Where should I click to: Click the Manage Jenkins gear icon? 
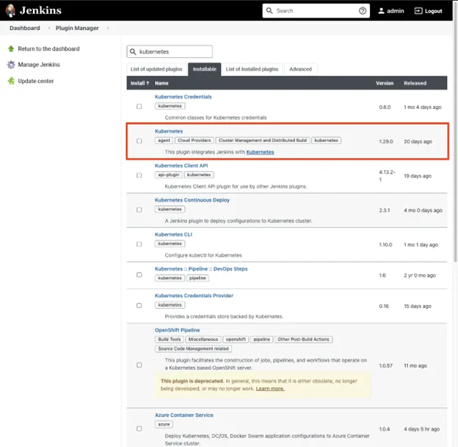[11, 65]
